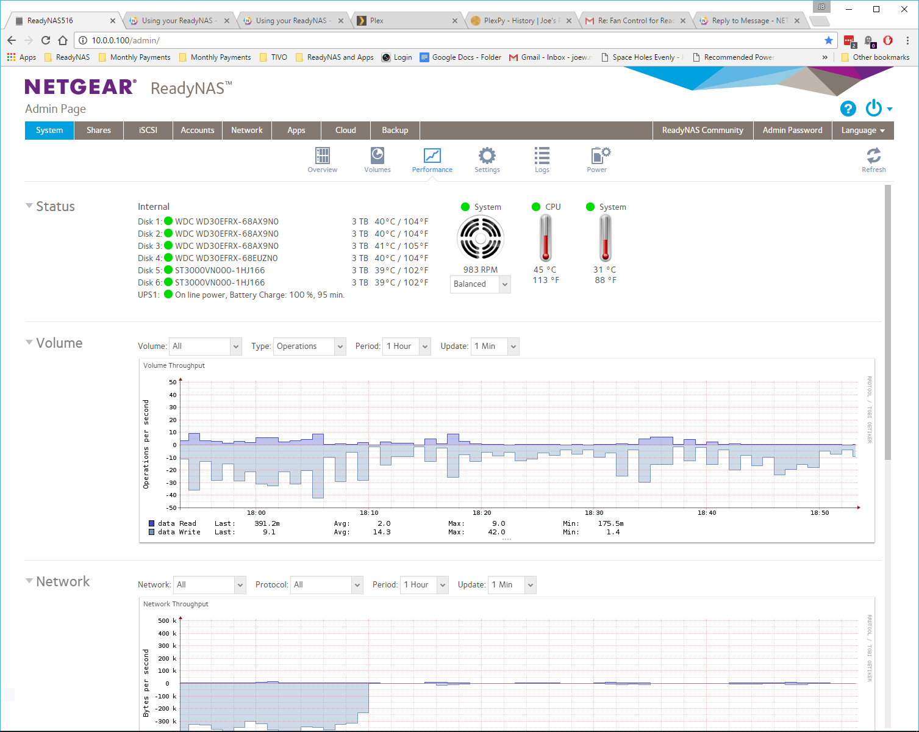Open the Apps bookmarks grid icon
Screen dimensions: 919x732
[x=11, y=57]
